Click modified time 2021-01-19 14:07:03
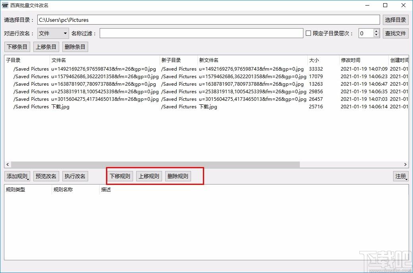Viewport: 413px width, 273px height. pyautogui.click(x=364, y=99)
